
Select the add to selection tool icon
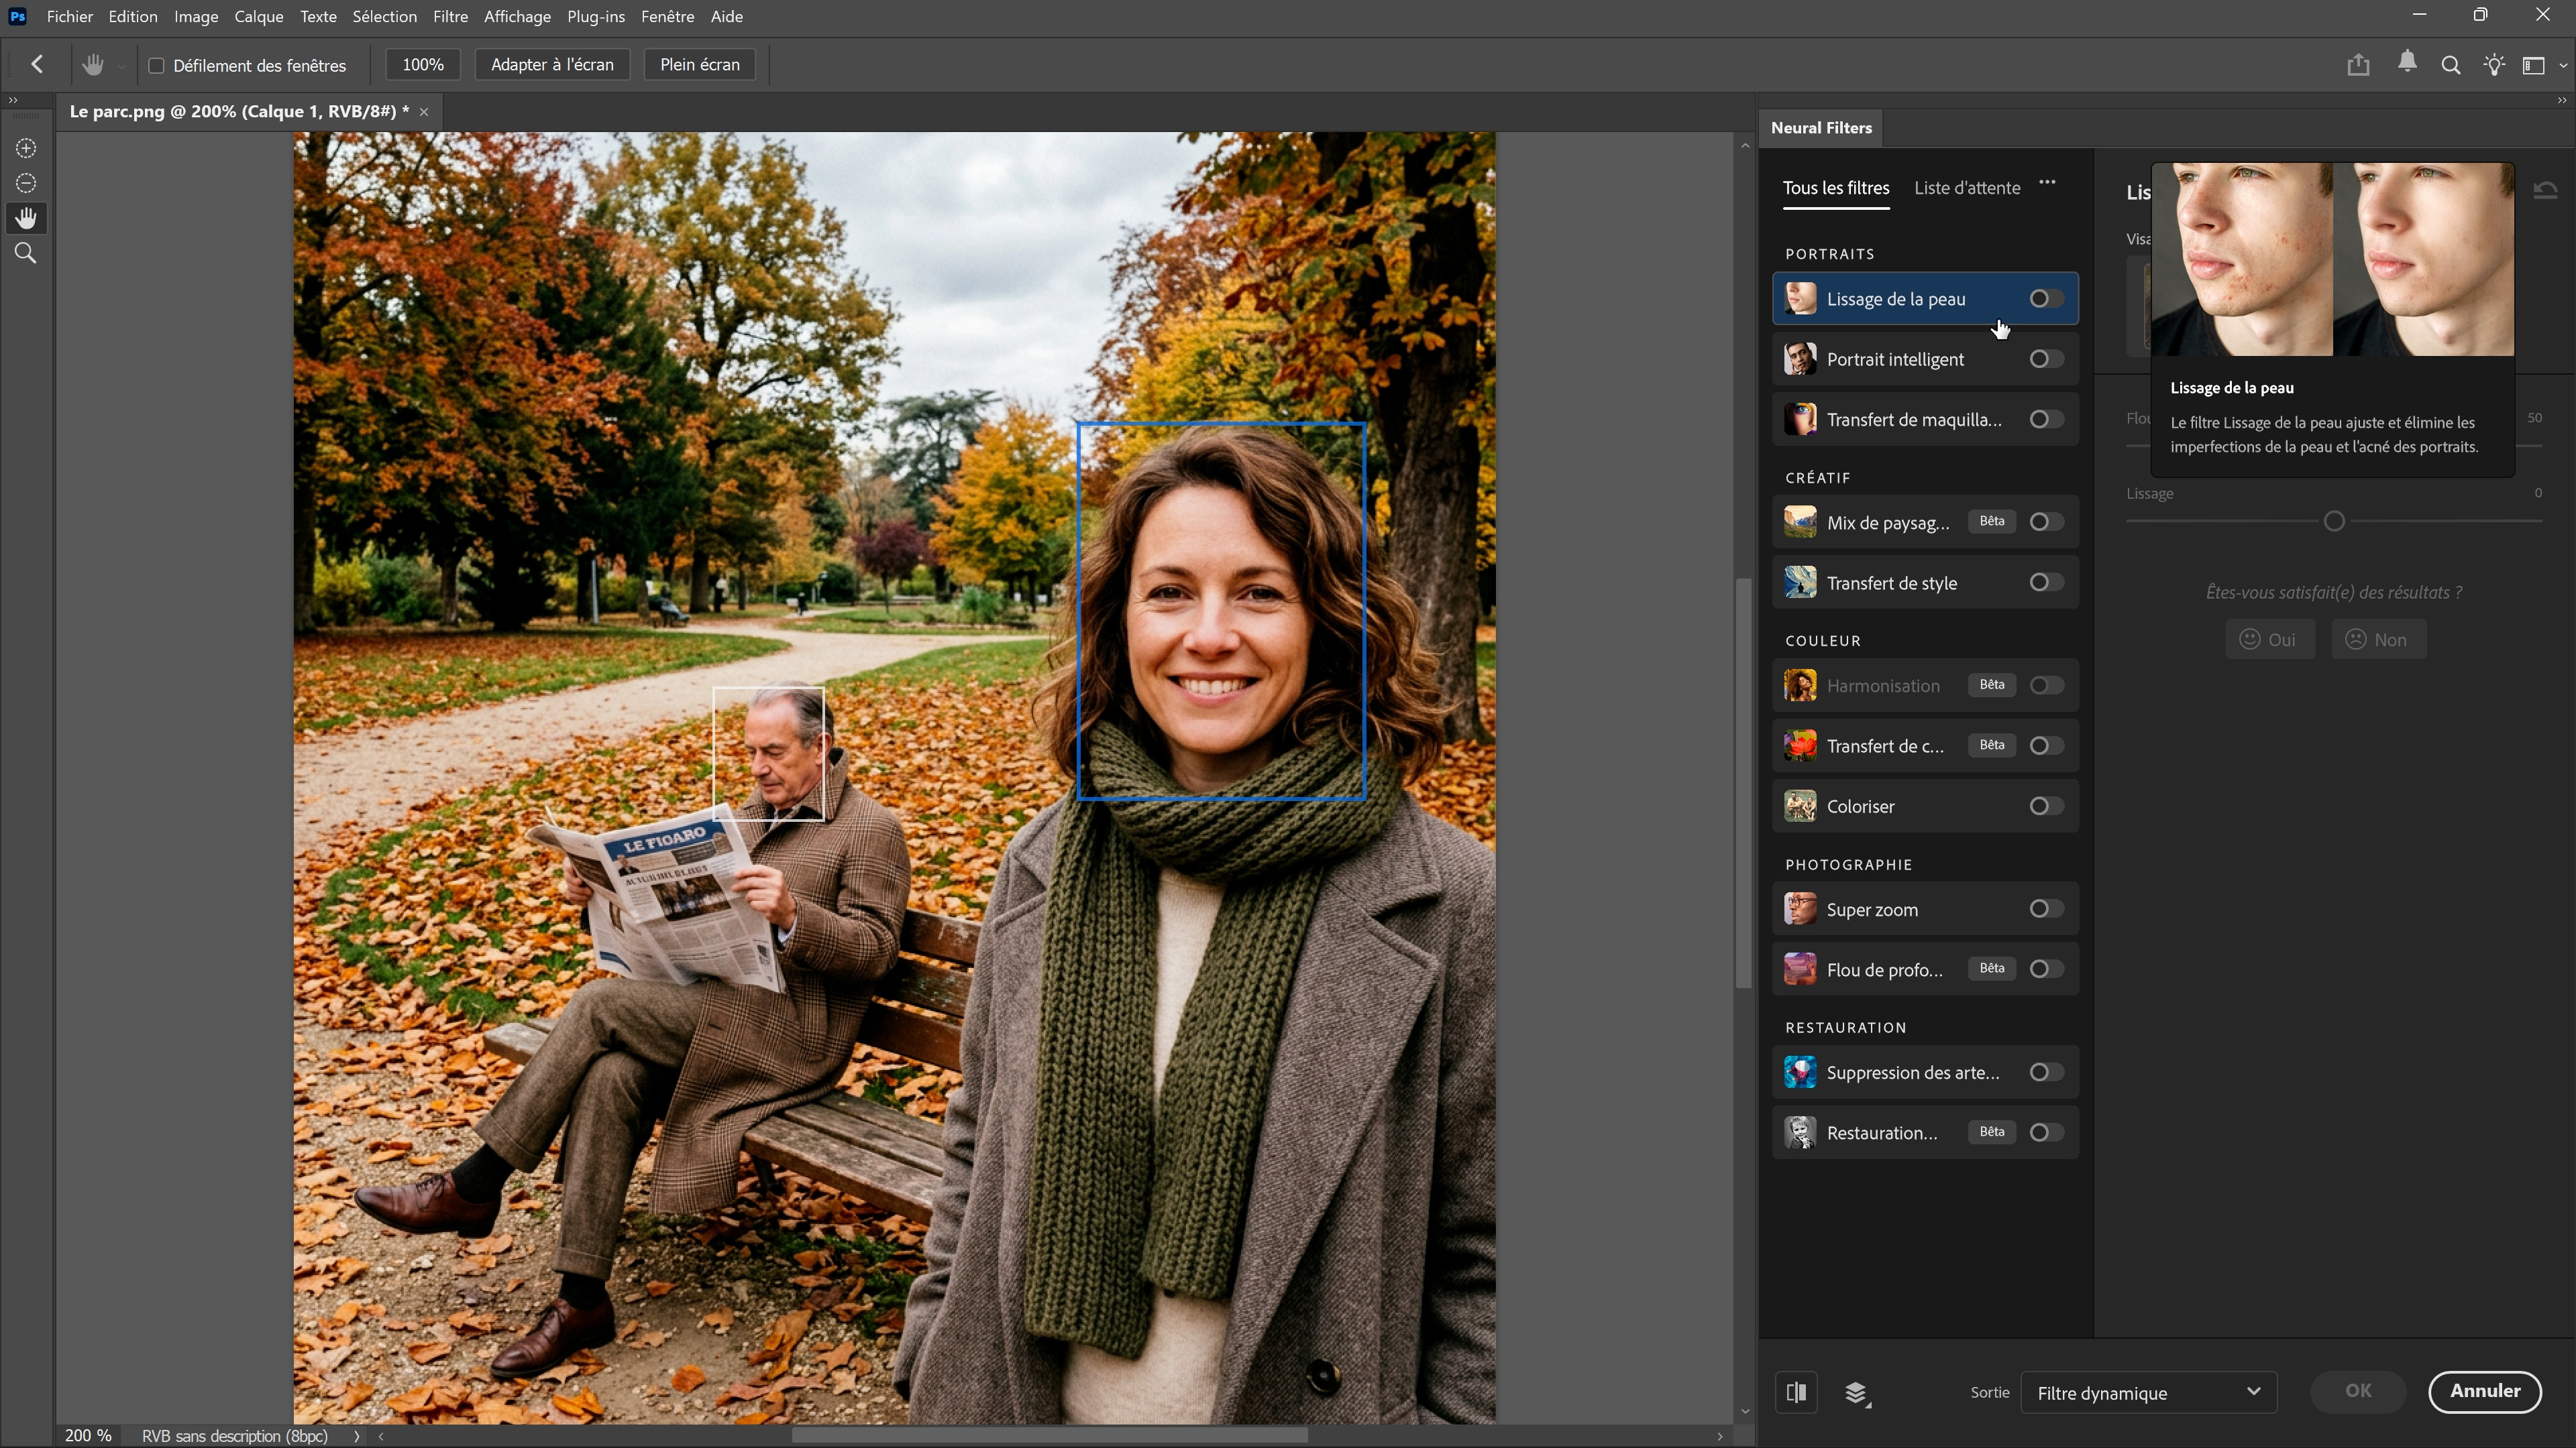click(x=26, y=149)
